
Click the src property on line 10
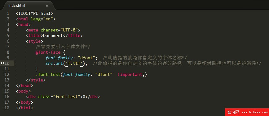point(49,63)
